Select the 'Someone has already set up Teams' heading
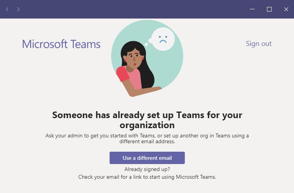The image size is (294, 193). coord(147,120)
